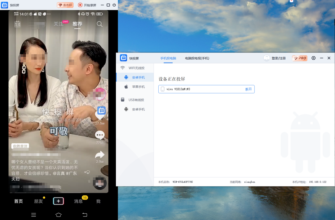The width and height of the screenshot is (335, 220).
Task: Tap the share arrow icon on the video
Action: [100, 155]
